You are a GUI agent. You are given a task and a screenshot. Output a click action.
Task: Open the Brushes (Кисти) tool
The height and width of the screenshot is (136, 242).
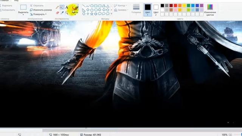pos(75,9)
